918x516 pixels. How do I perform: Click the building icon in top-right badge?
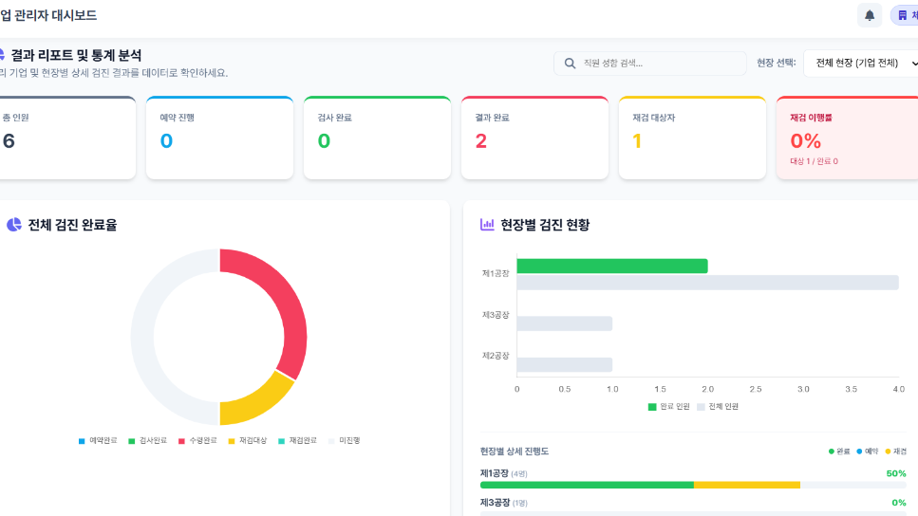(x=902, y=15)
